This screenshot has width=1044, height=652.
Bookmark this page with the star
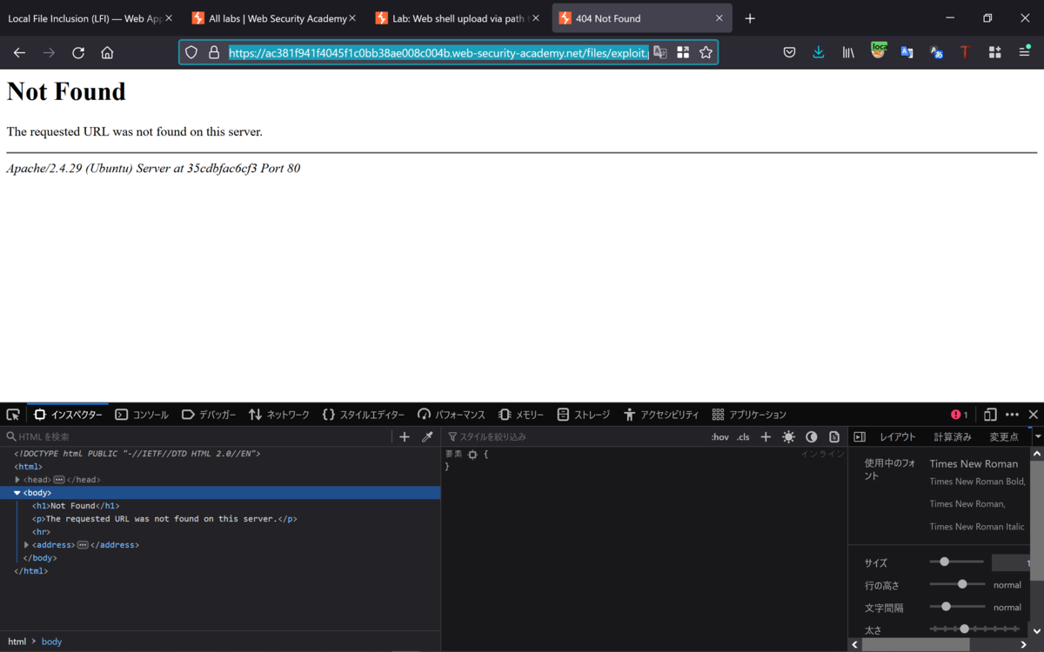pos(706,52)
